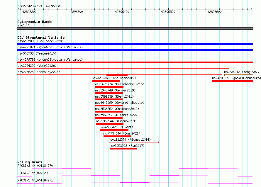Click the RefSeq Genes track heading
This screenshot has width=261, height=187.
pos(30,162)
